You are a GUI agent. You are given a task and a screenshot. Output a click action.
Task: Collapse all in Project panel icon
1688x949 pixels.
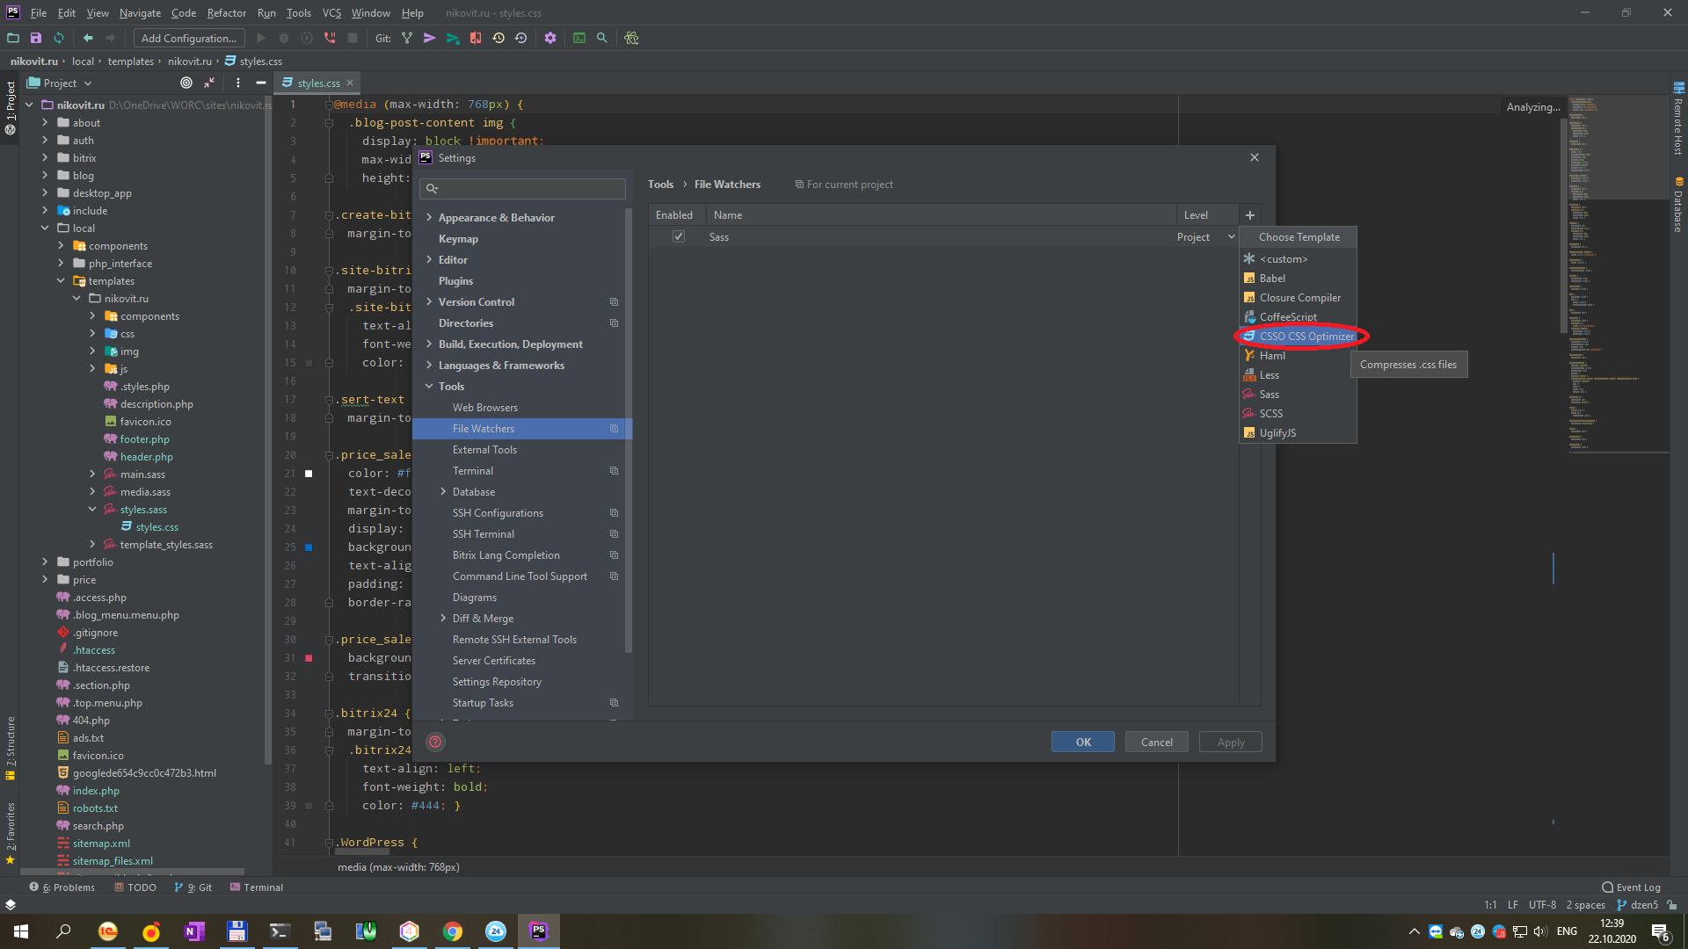click(209, 83)
